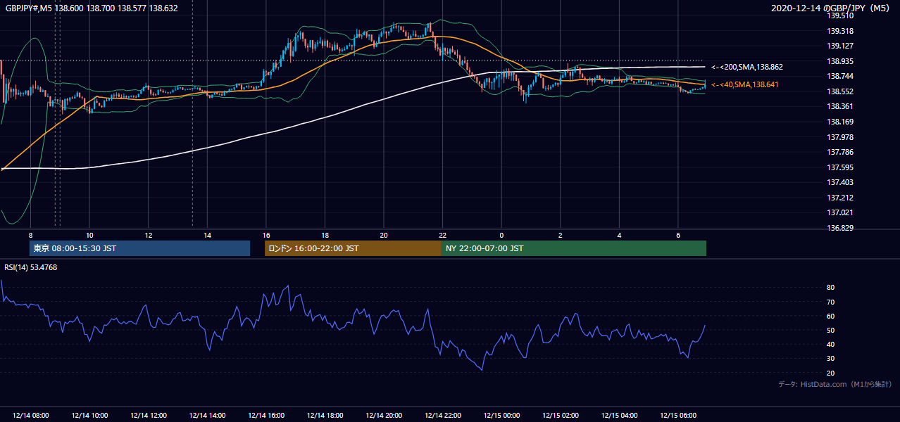
Task: Click the 12/15 00:00 time label
Action: 501,416
